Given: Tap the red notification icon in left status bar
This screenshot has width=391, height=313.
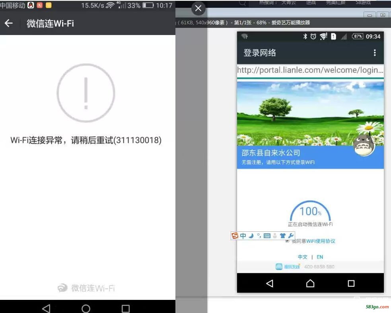Looking at the screenshot, I should [40, 5].
